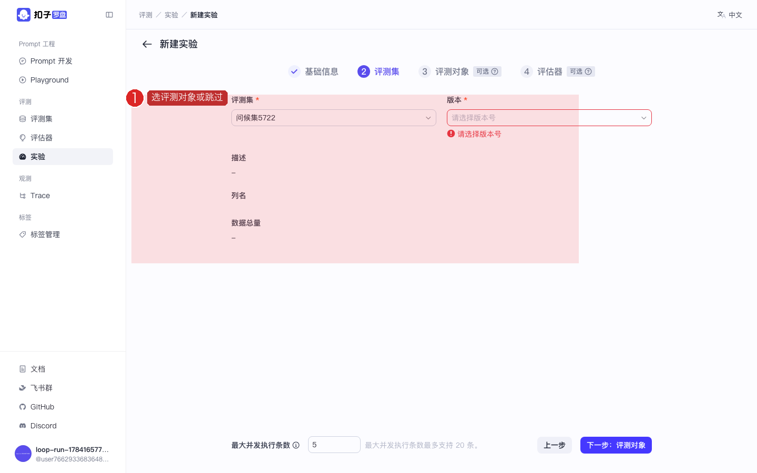The height and width of the screenshot is (473, 757).
Task: Click the language translate icon
Action: pyautogui.click(x=721, y=15)
